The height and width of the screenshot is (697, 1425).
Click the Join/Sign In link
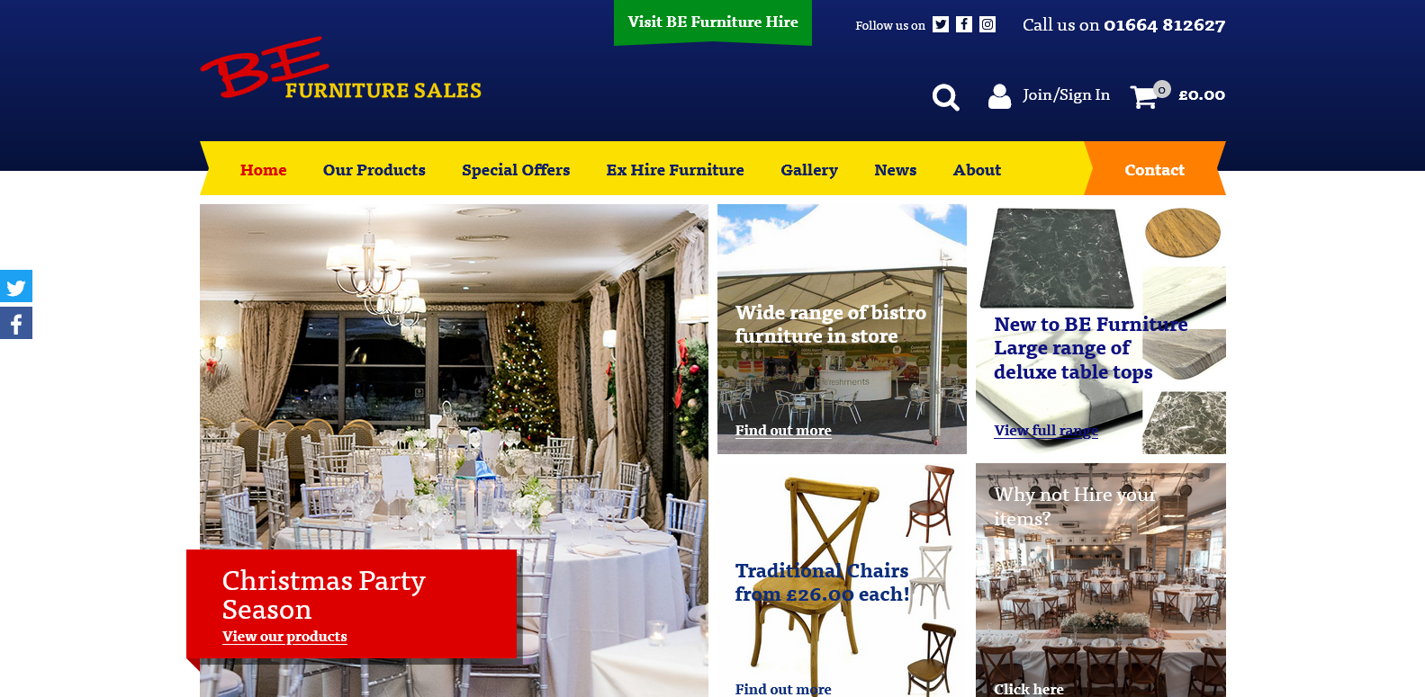coord(1066,95)
